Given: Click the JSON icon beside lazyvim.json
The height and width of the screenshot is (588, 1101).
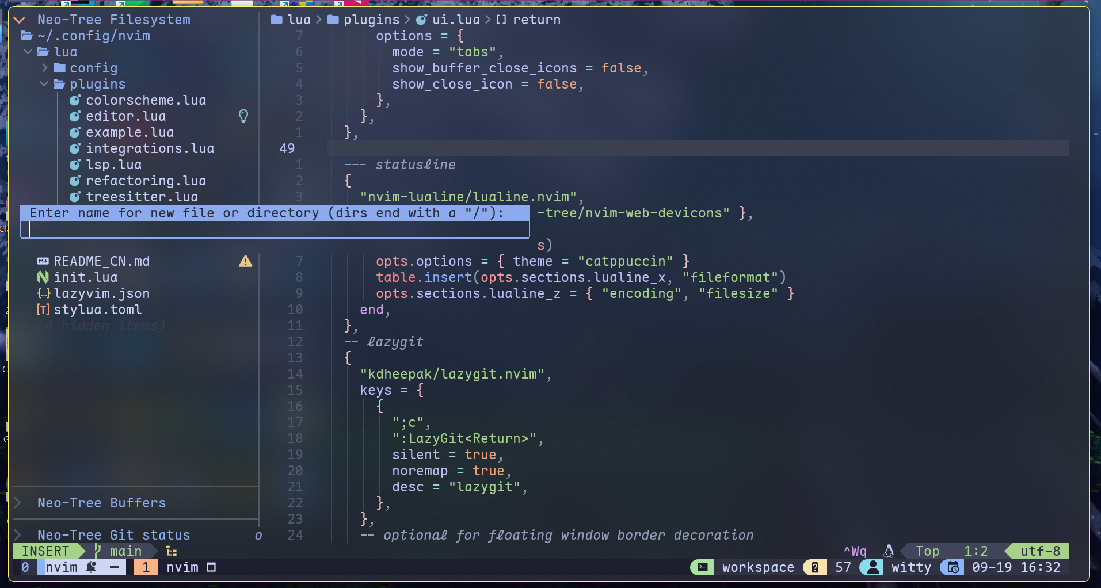Looking at the screenshot, I should point(44,293).
